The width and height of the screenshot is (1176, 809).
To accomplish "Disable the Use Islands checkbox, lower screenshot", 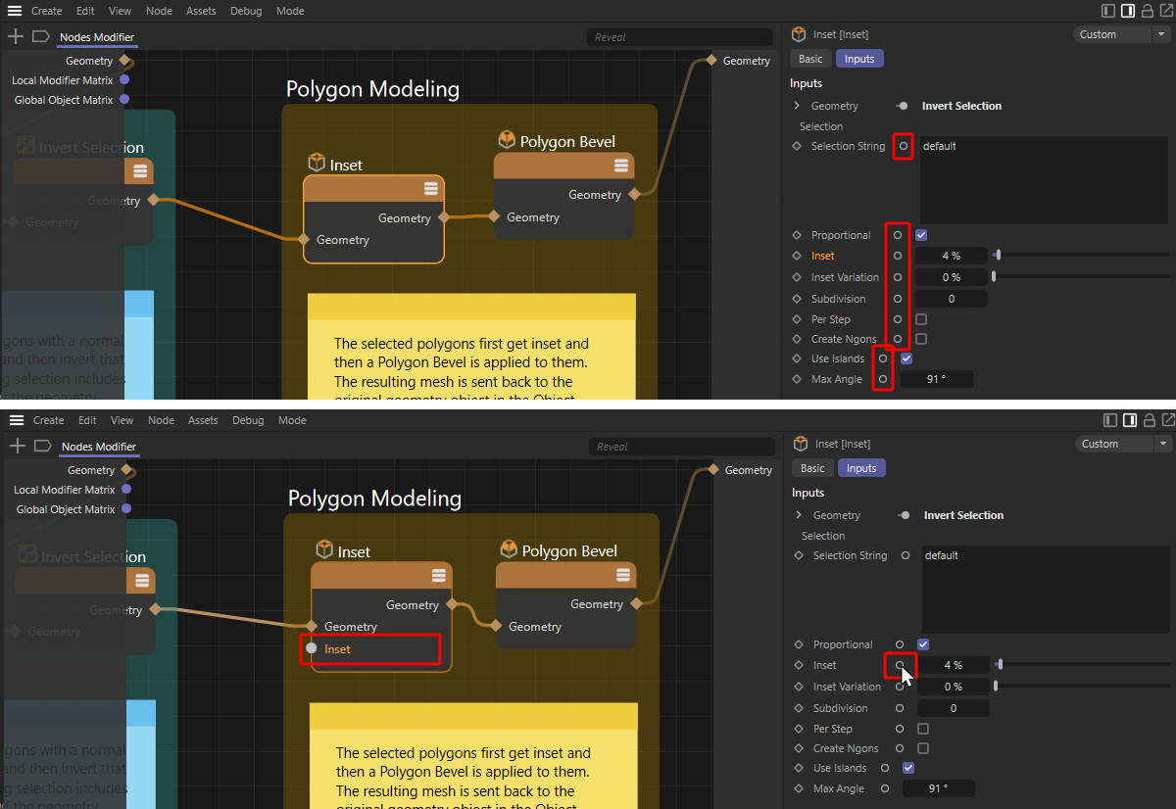I will [908, 768].
